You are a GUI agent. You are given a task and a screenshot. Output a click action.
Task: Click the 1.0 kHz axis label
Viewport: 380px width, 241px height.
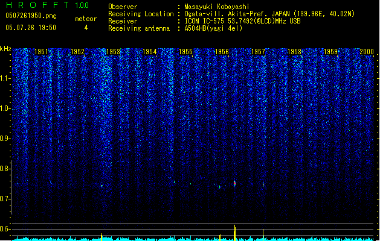pos(5,108)
